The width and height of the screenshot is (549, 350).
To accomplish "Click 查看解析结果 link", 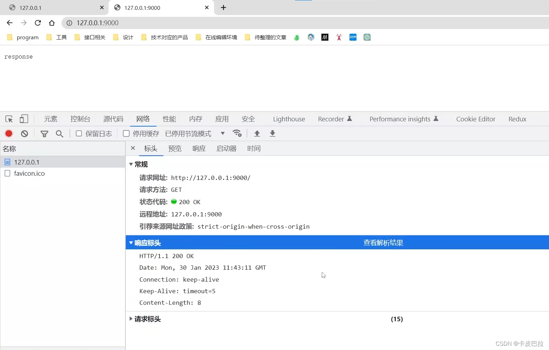I will 383,243.
